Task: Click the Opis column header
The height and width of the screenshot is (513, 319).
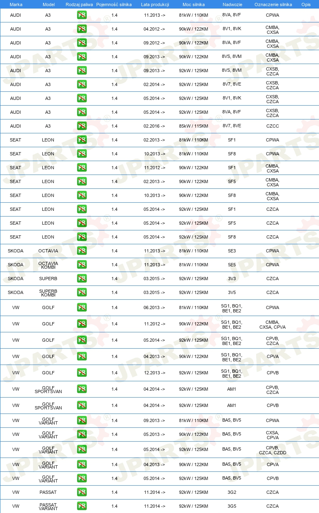Action: point(306,4)
